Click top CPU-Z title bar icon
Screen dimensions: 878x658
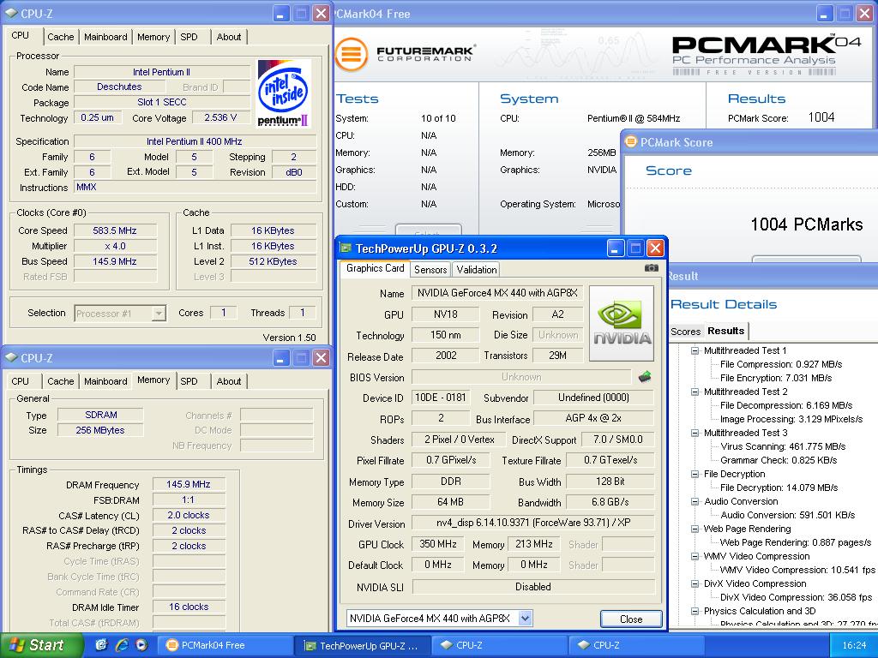pos(11,13)
